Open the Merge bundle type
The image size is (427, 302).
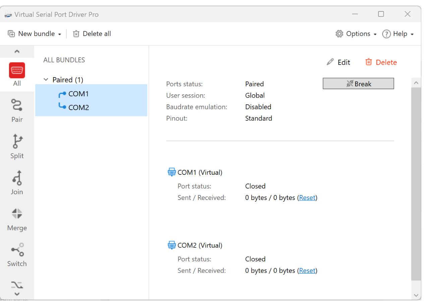(17, 214)
